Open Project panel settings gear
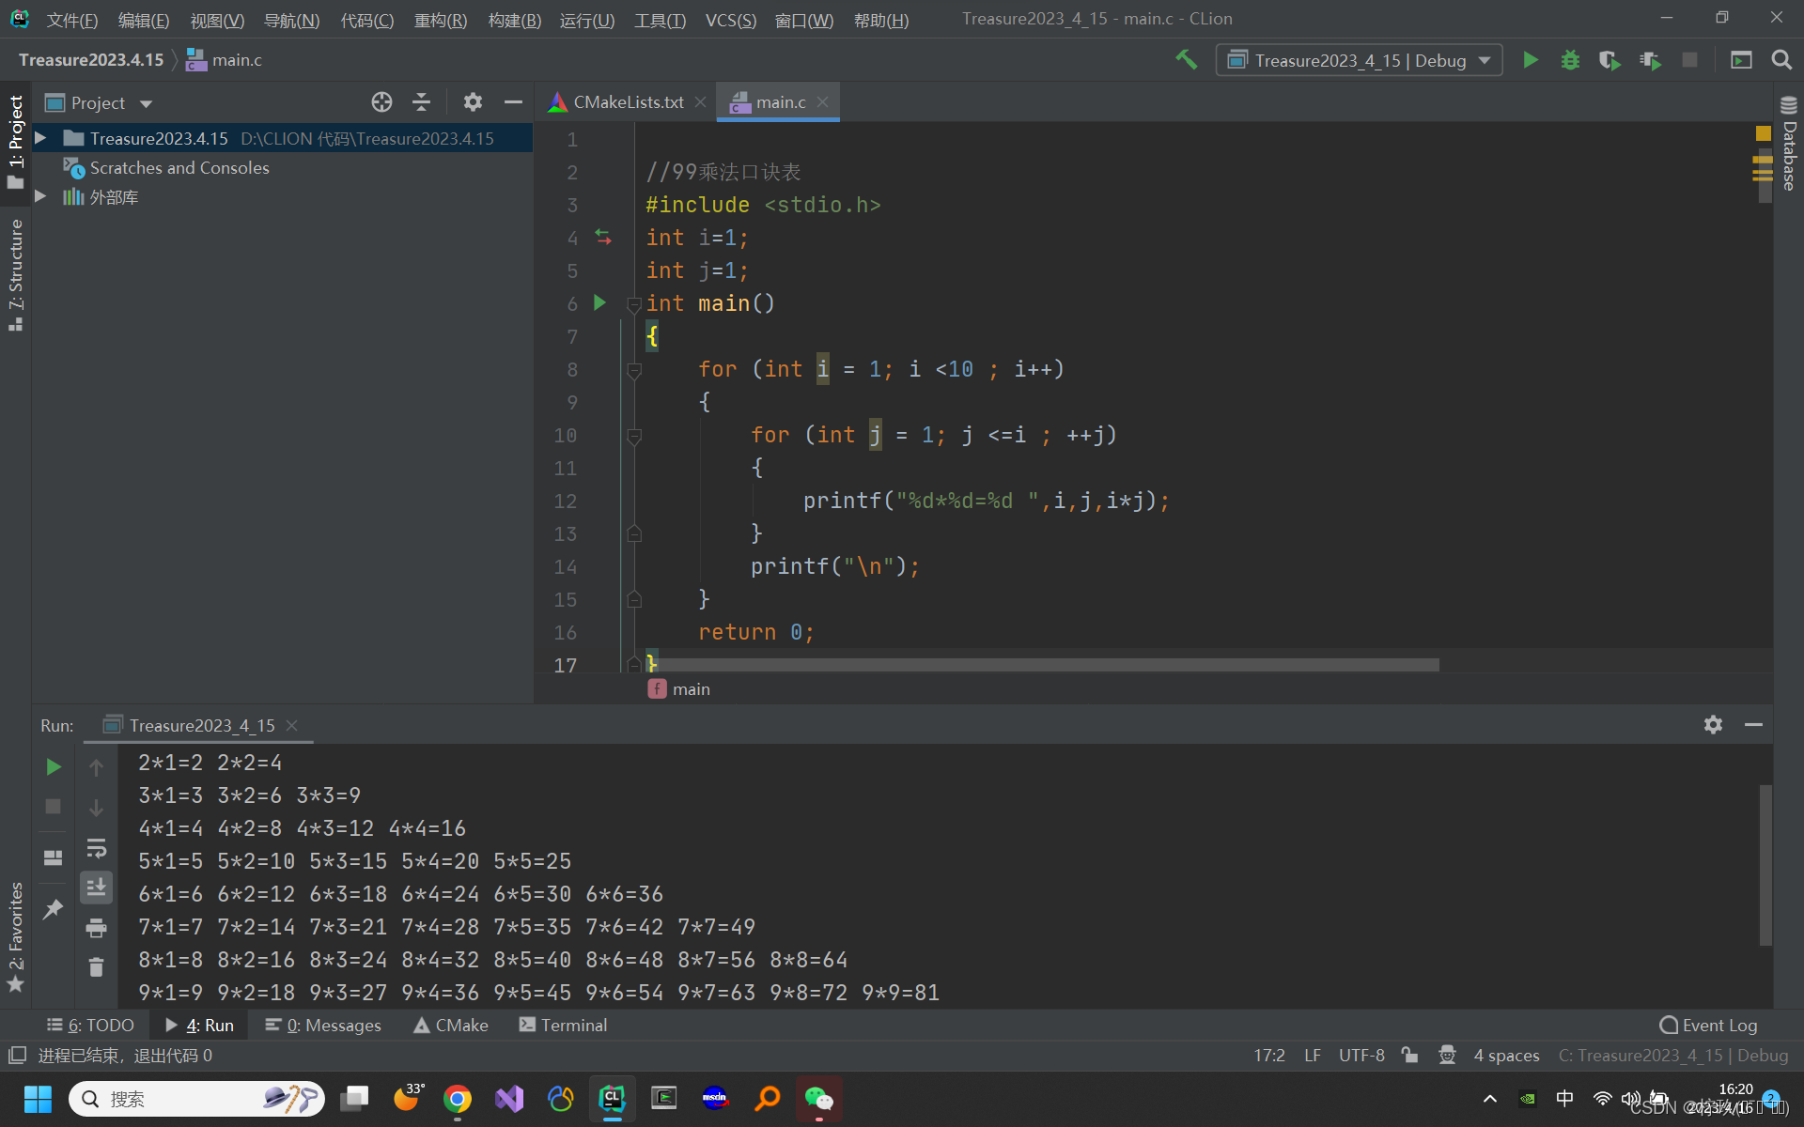Viewport: 1804px width, 1127px height. (473, 102)
